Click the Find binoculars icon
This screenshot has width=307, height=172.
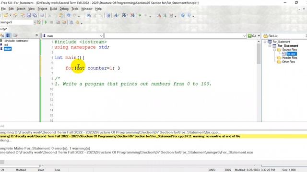coord(89,15)
